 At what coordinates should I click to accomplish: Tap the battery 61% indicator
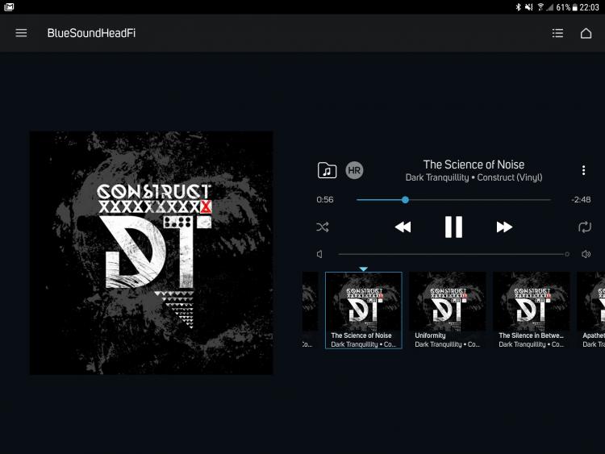[x=566, y=7]
